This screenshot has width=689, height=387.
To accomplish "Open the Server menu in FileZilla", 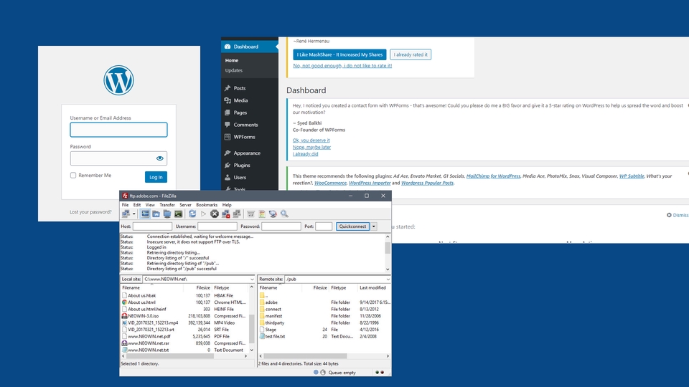I will pos(185,205).
